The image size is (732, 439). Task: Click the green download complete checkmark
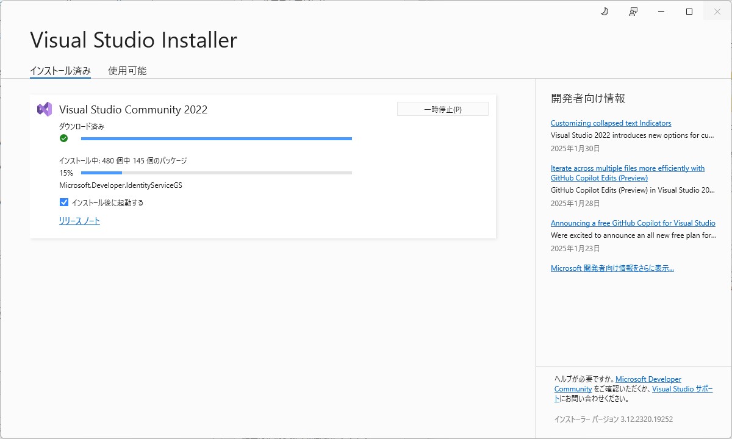pyautogui.click(x=63, y=138)
